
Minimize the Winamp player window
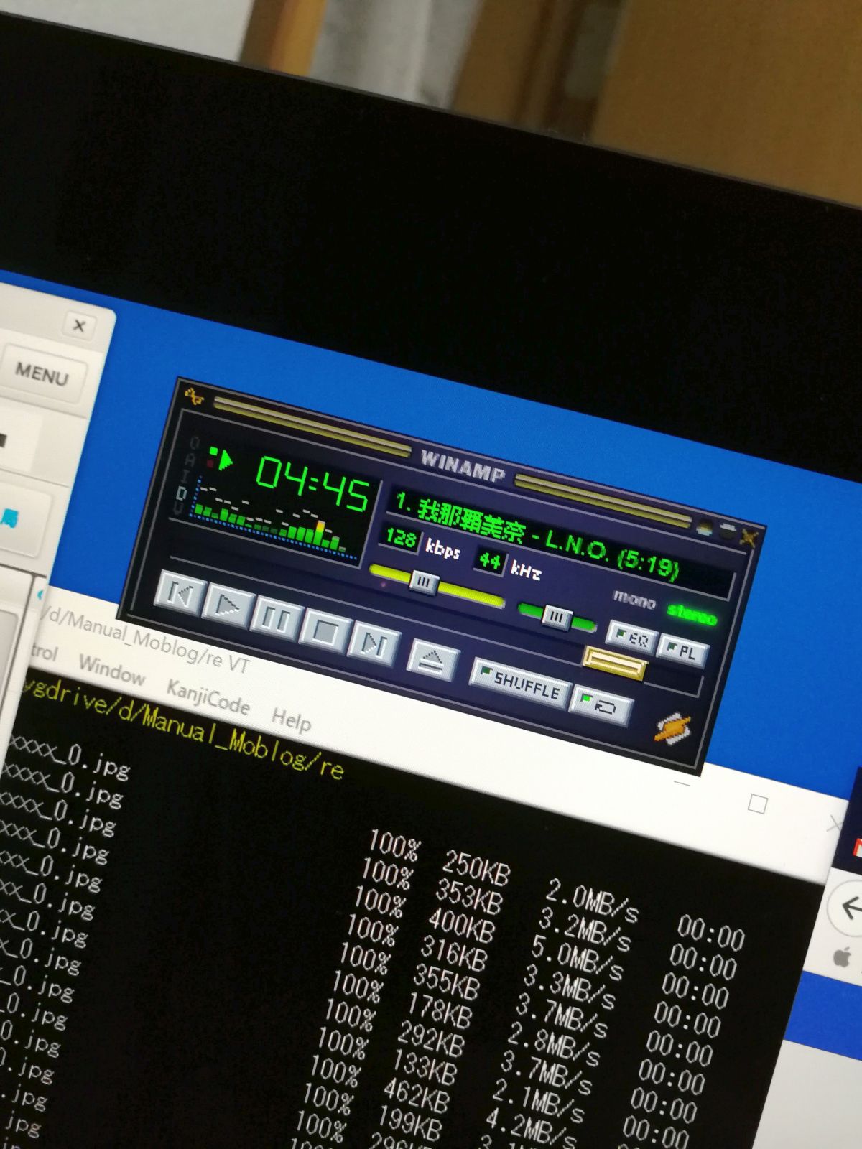pos(705,527)
